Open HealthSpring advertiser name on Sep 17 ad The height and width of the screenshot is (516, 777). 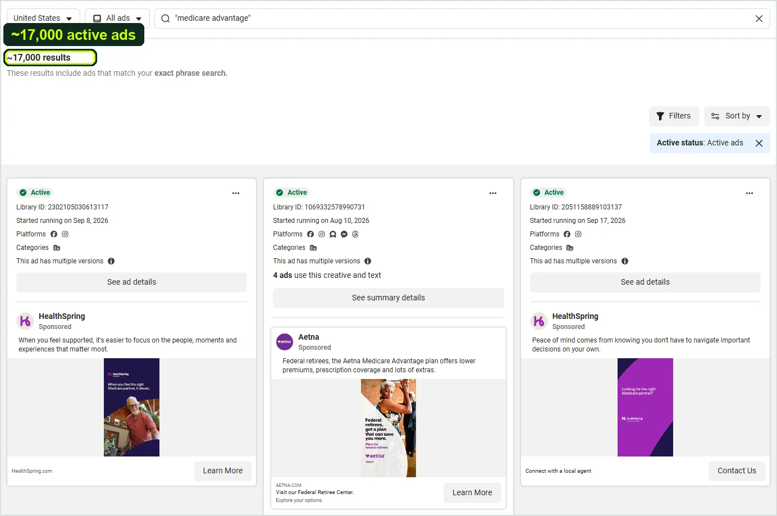coord(575,317)
